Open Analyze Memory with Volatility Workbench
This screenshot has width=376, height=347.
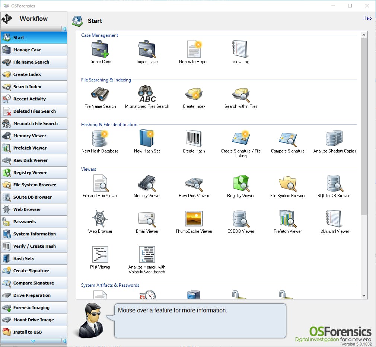pyautogui.click(x=147, y=254)
